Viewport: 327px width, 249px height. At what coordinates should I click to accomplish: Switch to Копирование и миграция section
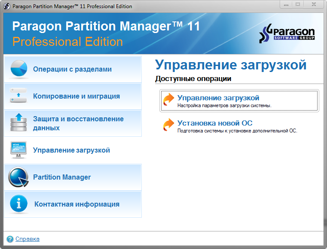click(76, 96)
